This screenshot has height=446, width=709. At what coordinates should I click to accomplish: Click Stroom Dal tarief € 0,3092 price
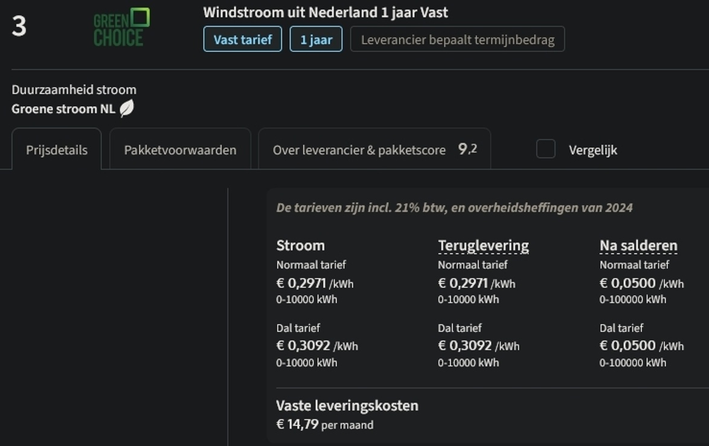tap(317, 346)
